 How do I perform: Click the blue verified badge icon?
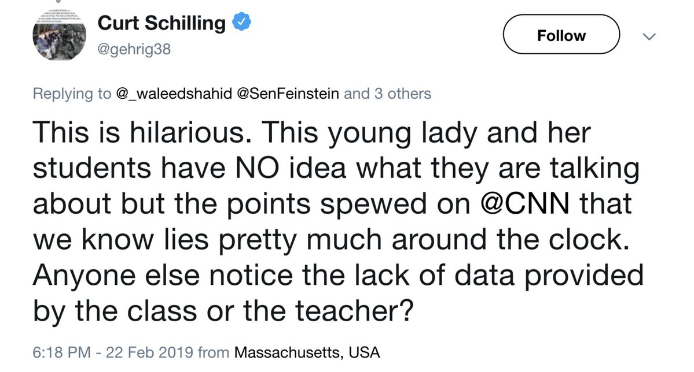[x=241, y=24]
